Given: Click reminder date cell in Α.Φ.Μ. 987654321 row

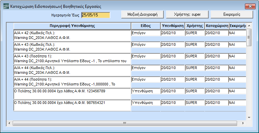Looking at the screenshot, I should [173, 103].
